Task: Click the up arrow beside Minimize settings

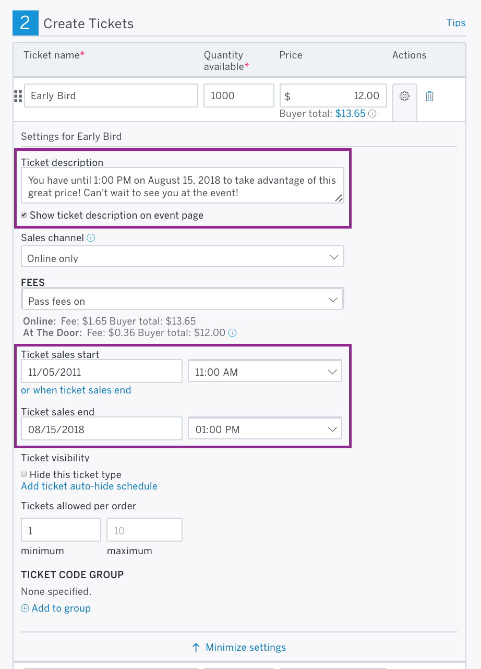Action: 195,647
